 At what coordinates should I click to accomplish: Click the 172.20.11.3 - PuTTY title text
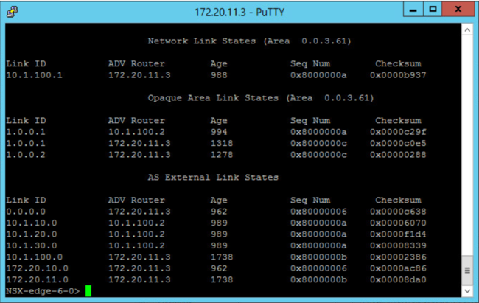point(239,13)
